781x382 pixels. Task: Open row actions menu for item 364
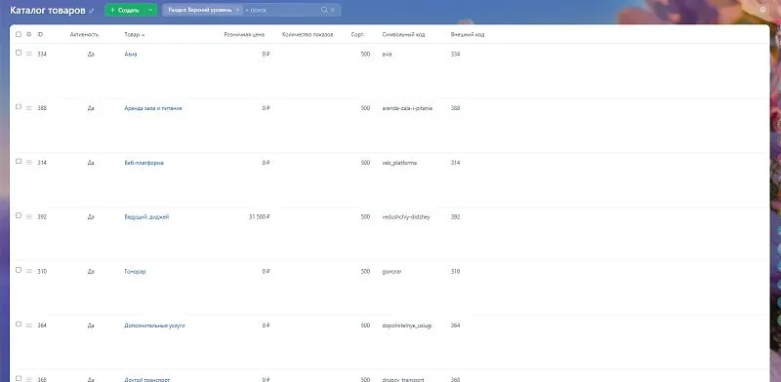pyautogui.click(x=29, y=325)
